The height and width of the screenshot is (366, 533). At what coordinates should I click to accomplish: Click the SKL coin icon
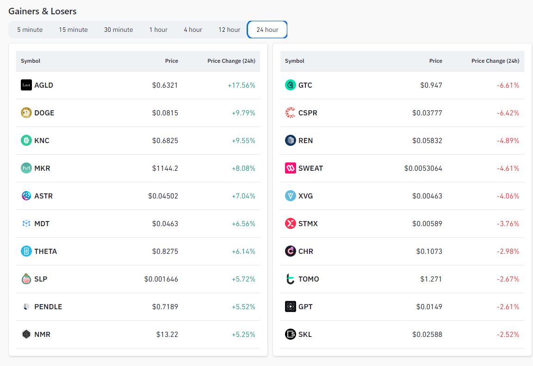click(x=290, y=334)
